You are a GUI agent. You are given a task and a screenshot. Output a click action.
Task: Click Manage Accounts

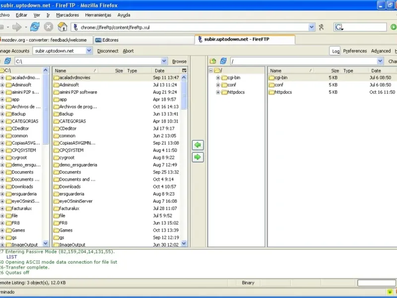point(14,51)
